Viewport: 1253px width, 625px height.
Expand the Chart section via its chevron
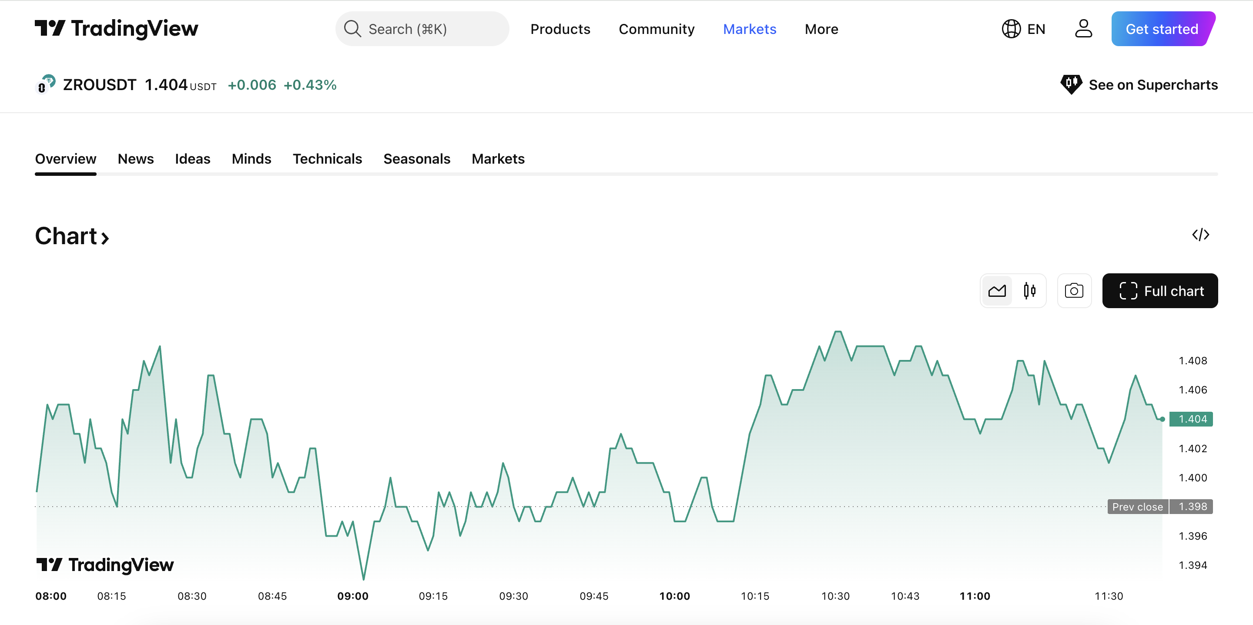click(105, 238)
